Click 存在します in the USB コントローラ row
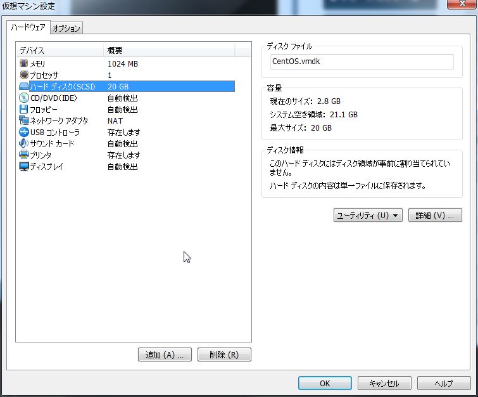The image size is (478, 397). pyautogui.click(x=123, y=133)
